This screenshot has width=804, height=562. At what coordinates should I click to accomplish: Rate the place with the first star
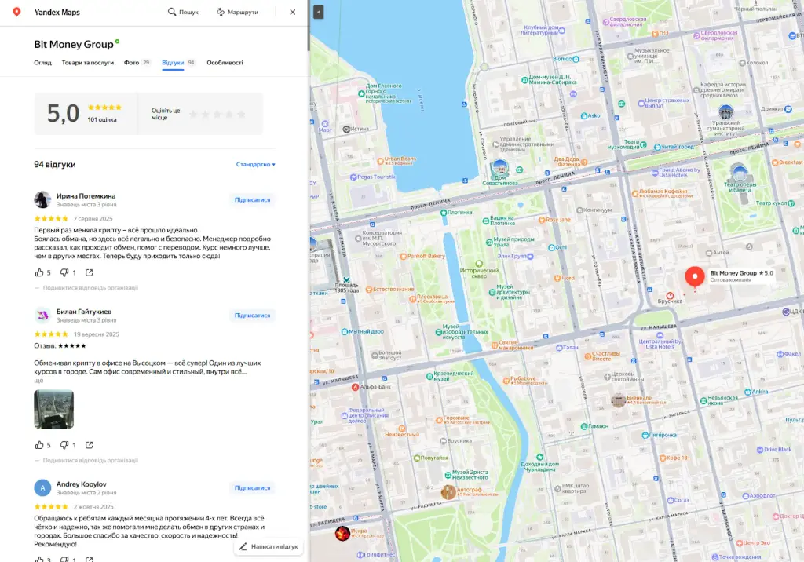tap(193, 114)
